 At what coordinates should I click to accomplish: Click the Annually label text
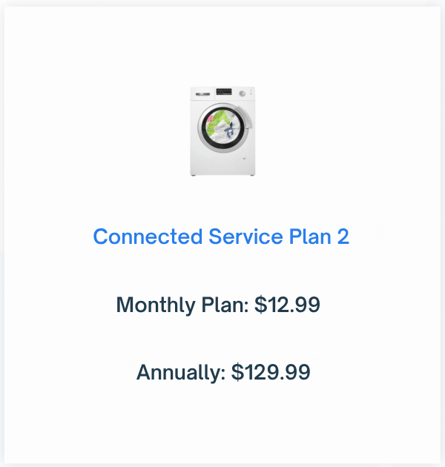click(x=181, y=372)
